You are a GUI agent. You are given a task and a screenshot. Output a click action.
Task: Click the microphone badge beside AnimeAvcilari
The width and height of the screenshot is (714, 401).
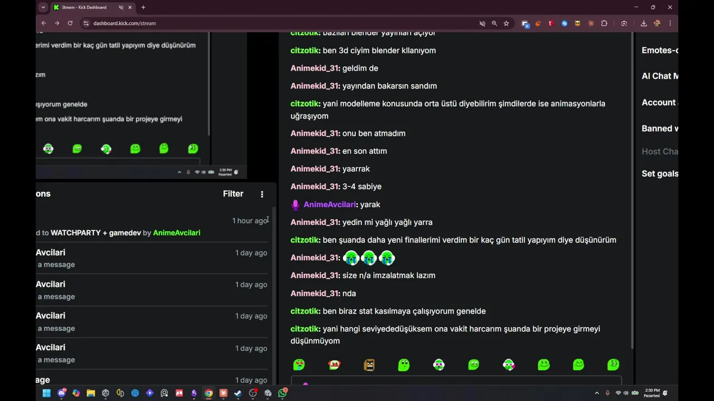click(x=296, y=205)
